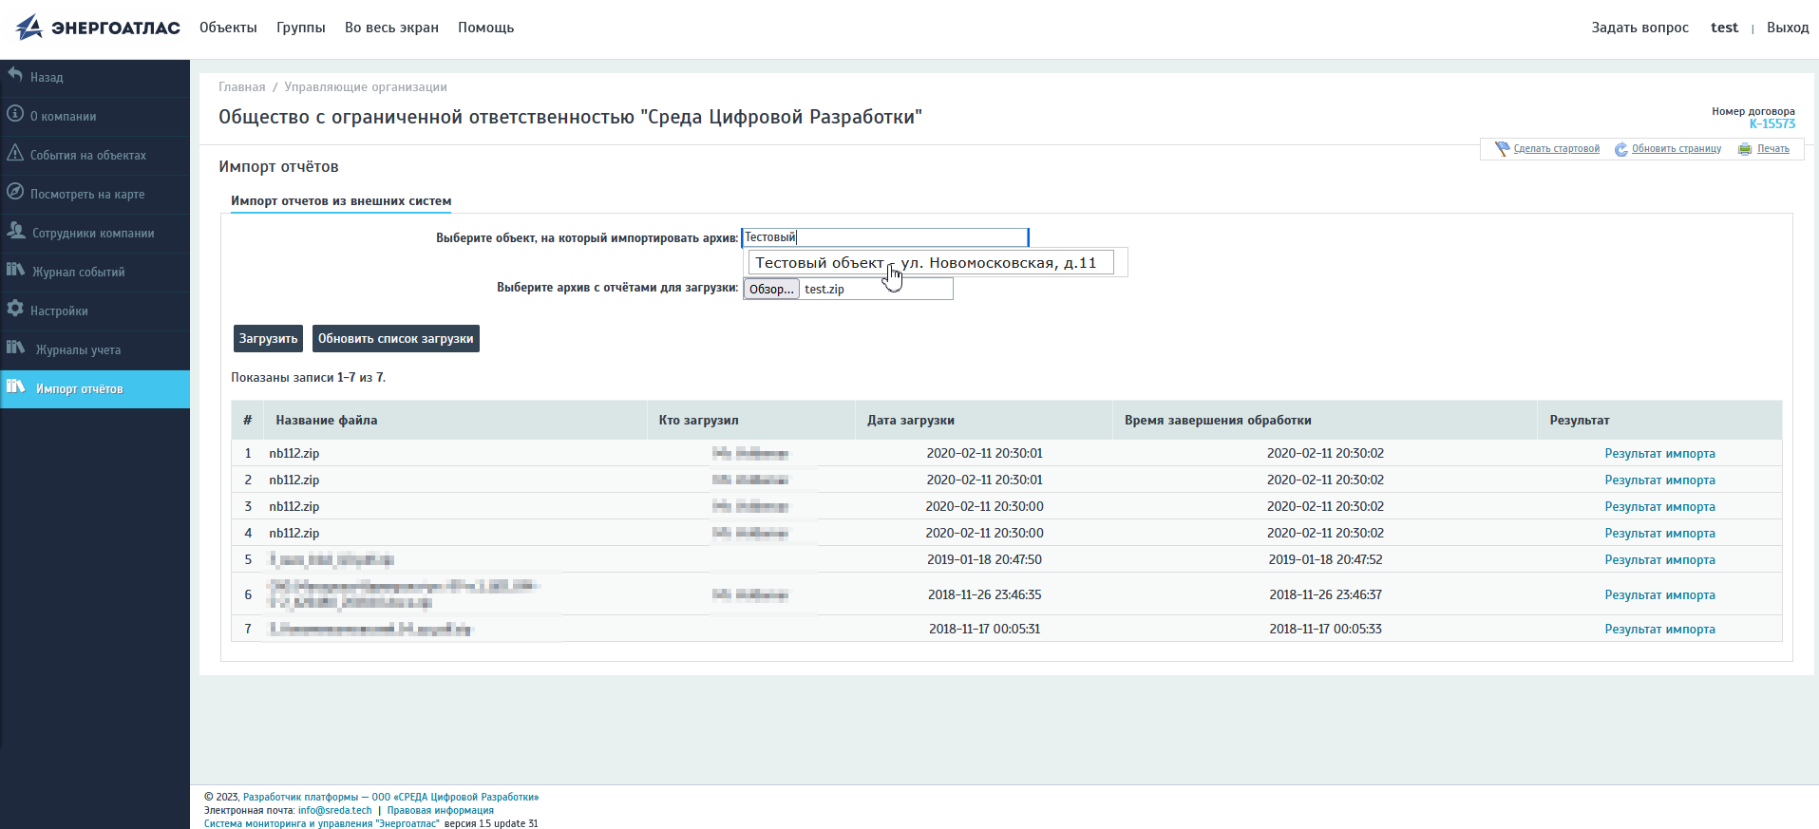The width and height of the screenshot is (1819, 829).
Task: Open company employees people icon
Action: [16, 231]
